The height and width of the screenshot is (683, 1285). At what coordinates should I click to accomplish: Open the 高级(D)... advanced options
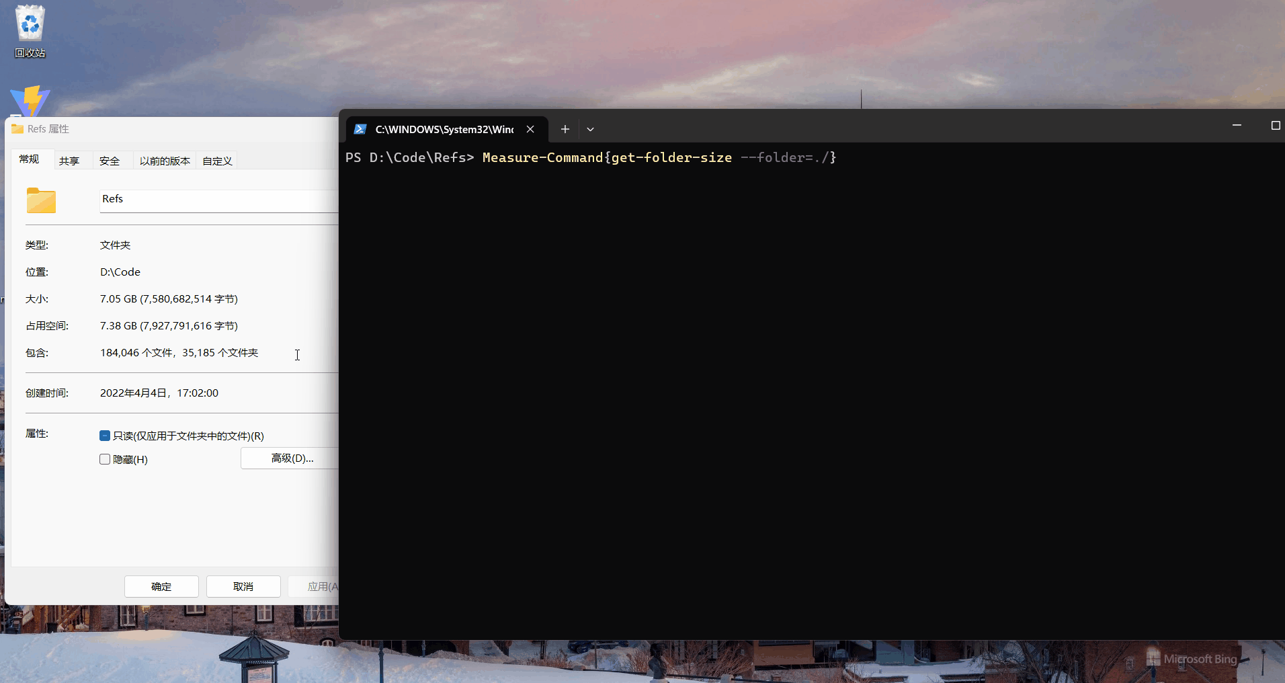(292, 458)
